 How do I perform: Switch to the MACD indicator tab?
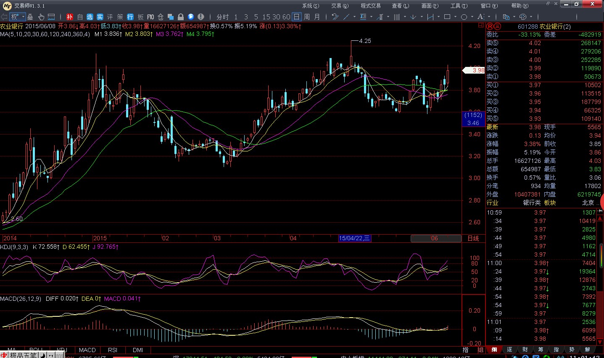click(87, 350)
